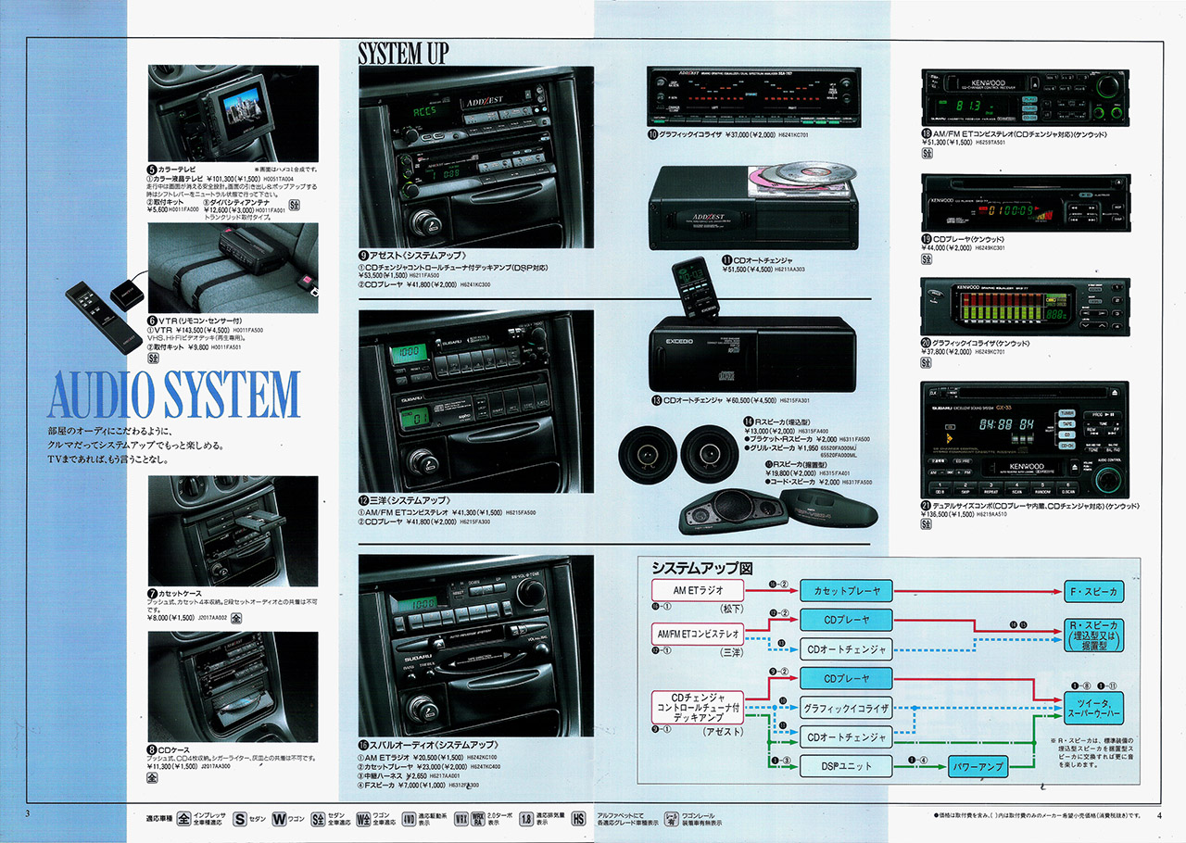Click the AM/FM ETコンビステレオ diagram box
1186x843 pixels.
[x=697, y=635]
